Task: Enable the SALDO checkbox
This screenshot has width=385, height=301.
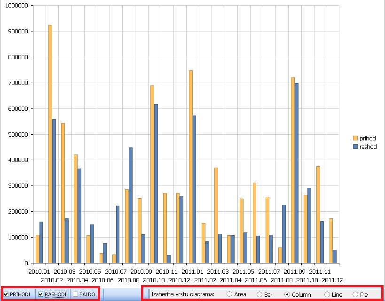Action: [75, 294]
